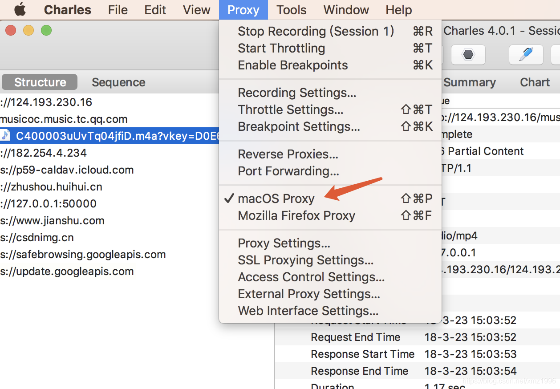
Task: Open the Window menu
Action: [x=346, y=10]
